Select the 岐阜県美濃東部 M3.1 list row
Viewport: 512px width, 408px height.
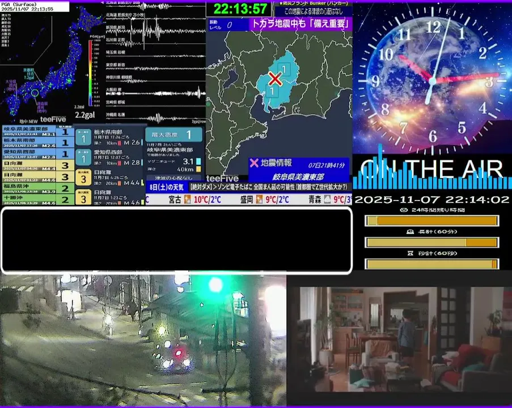coord(37,131)
